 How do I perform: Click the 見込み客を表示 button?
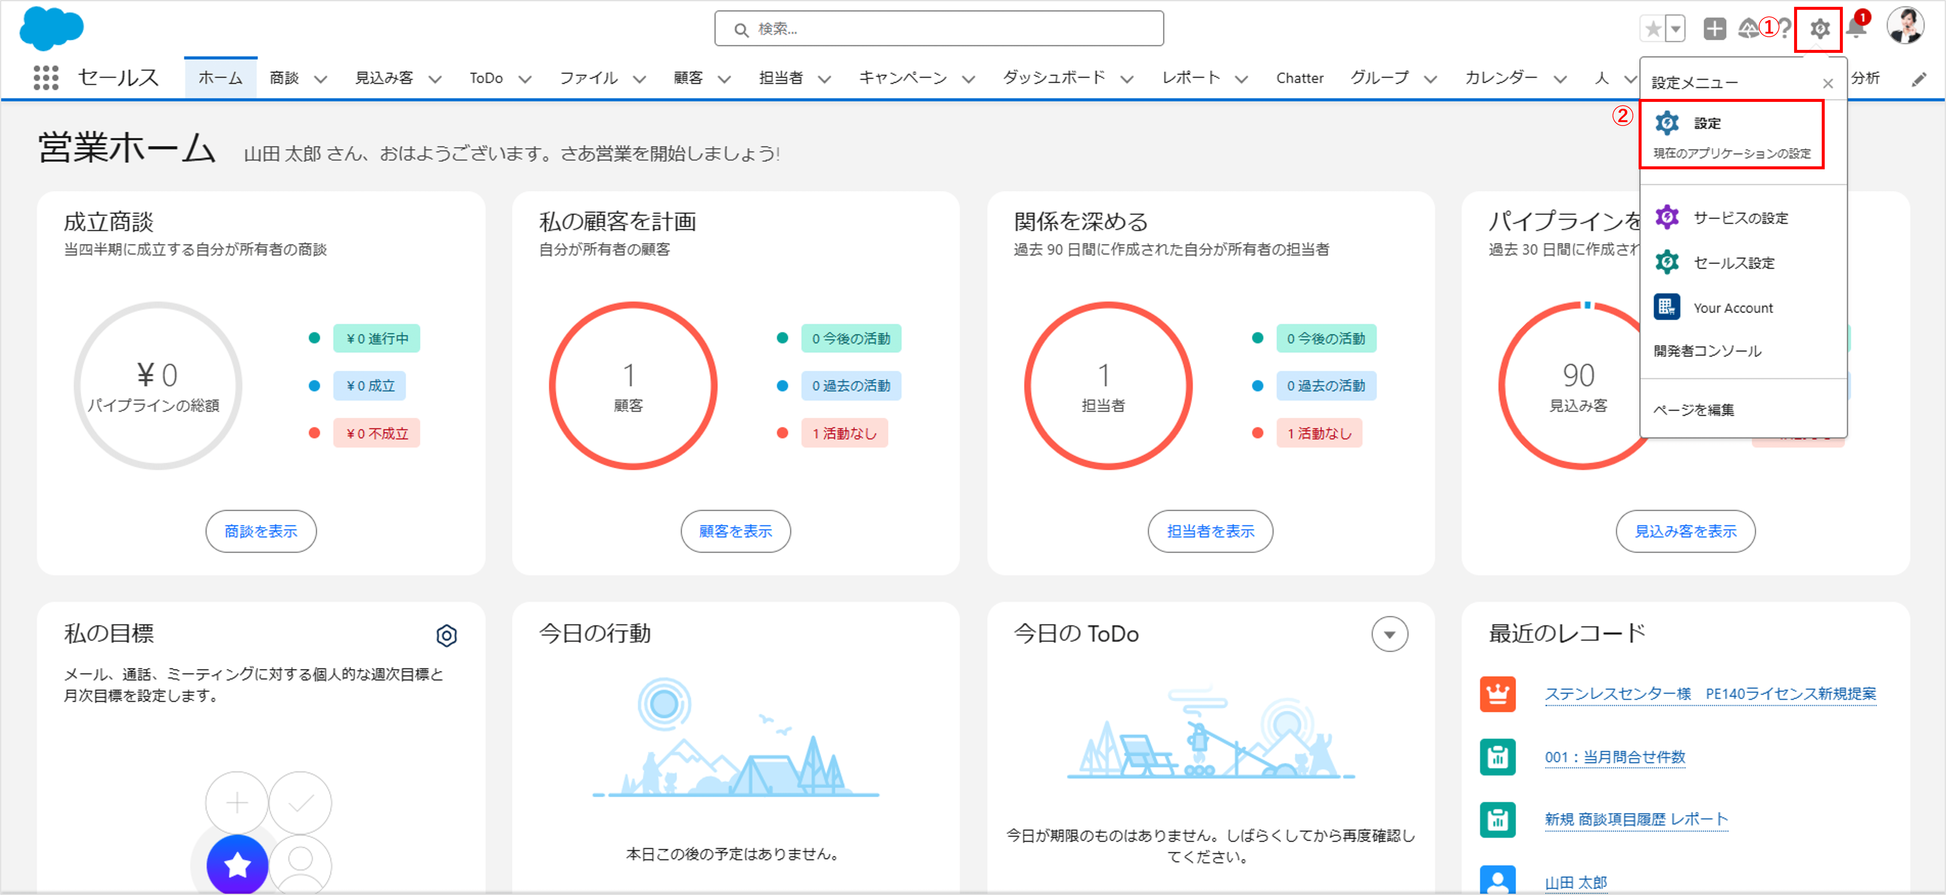[1685, 531]
